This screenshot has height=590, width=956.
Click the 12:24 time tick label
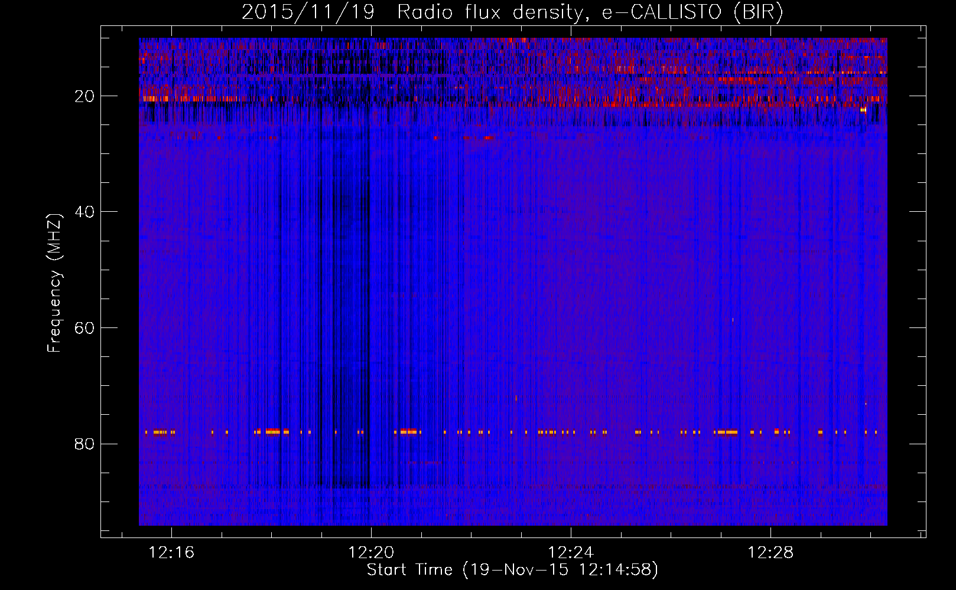tap(571, 553)
